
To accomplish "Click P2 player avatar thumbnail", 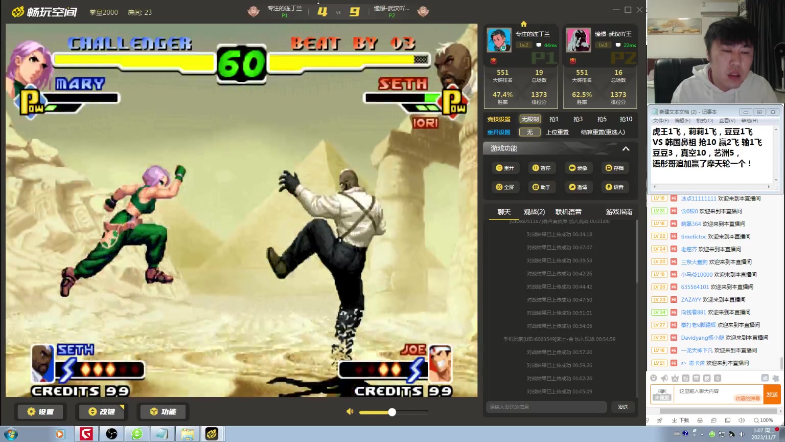I will pos(578,40).
